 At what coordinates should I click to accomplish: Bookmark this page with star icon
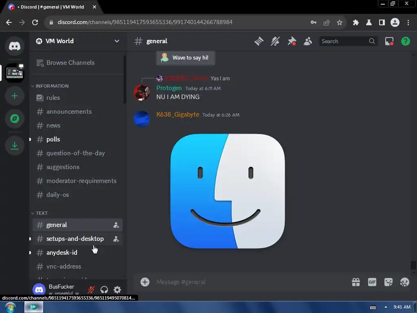(339, 22)
